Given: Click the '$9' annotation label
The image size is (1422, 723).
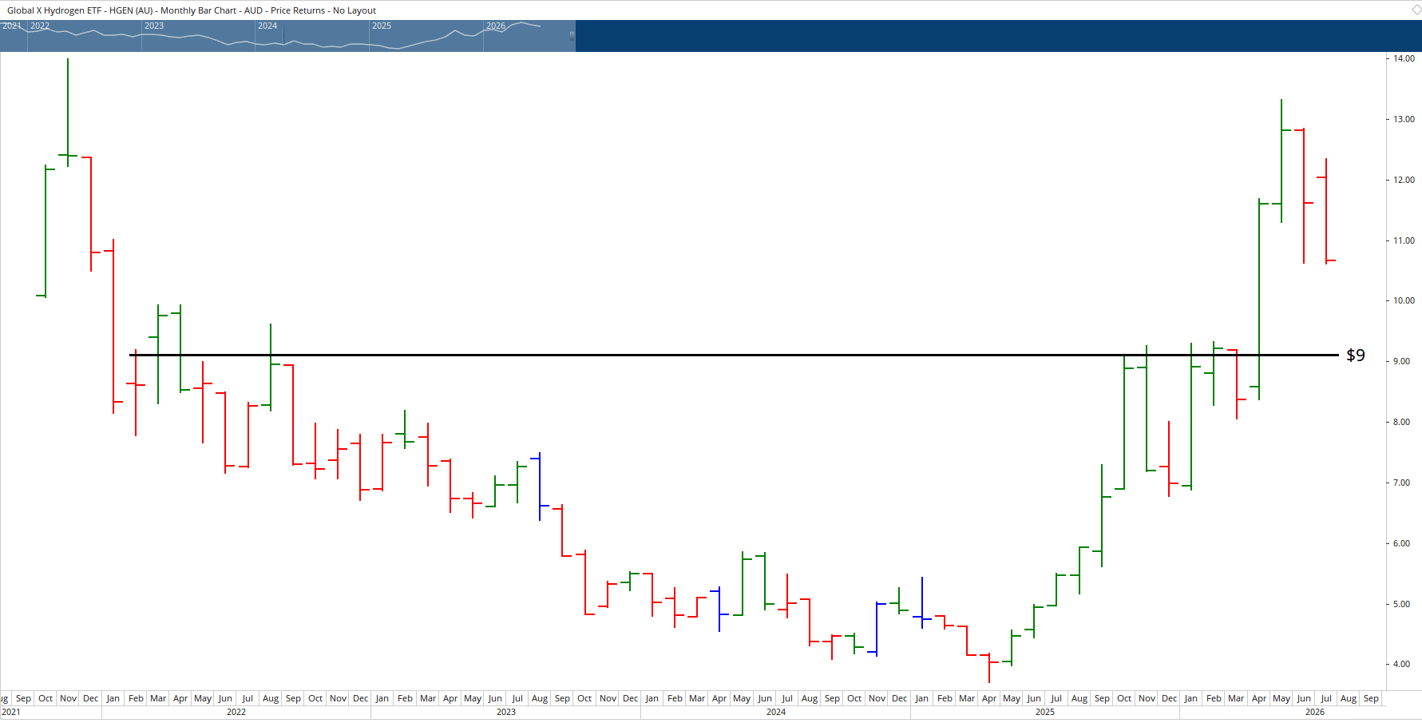Looking at the screenshot, I should click(1356, 355).
